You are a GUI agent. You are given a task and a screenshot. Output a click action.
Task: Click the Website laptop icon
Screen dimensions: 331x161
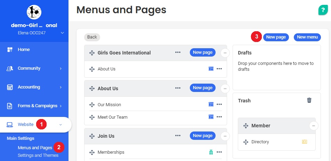[10, 125]
